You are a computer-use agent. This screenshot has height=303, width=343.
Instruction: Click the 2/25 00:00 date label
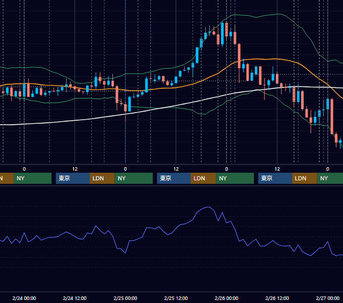(125, 298)
